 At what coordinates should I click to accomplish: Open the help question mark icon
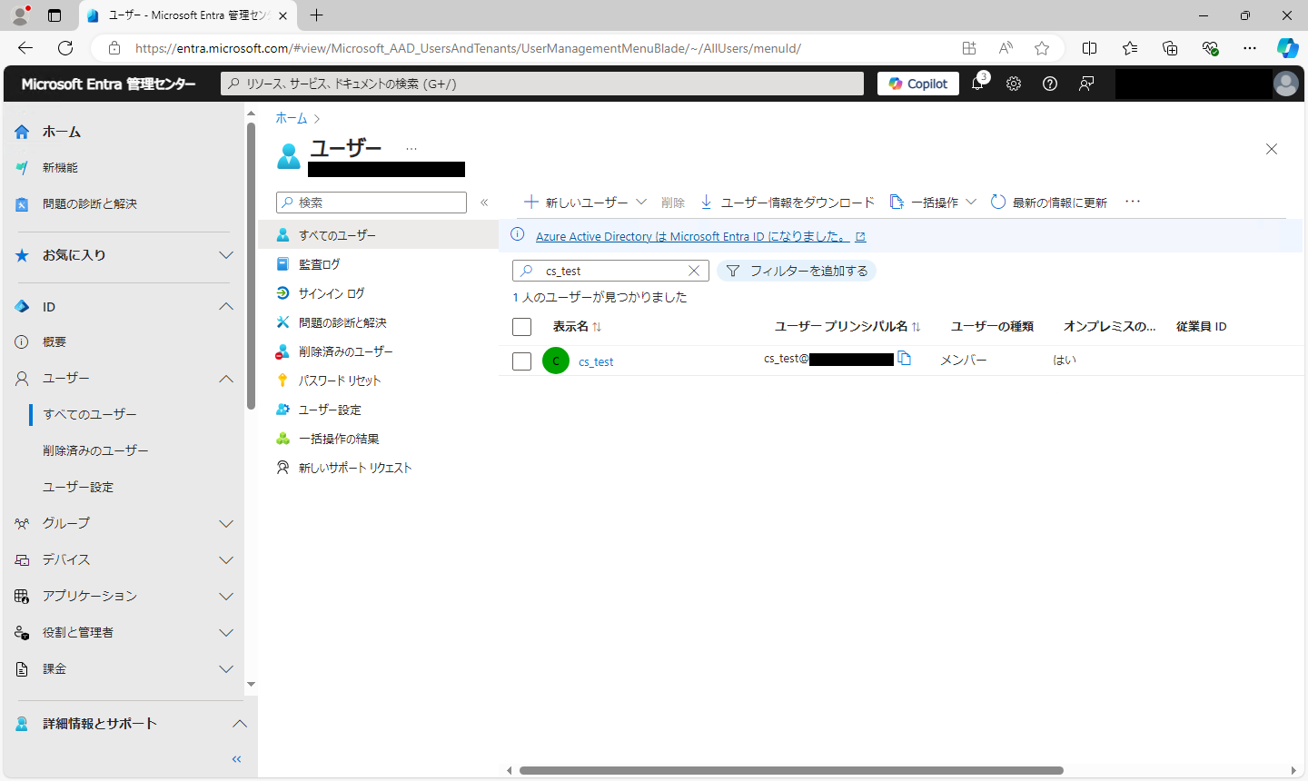(x=1050, y=84)
